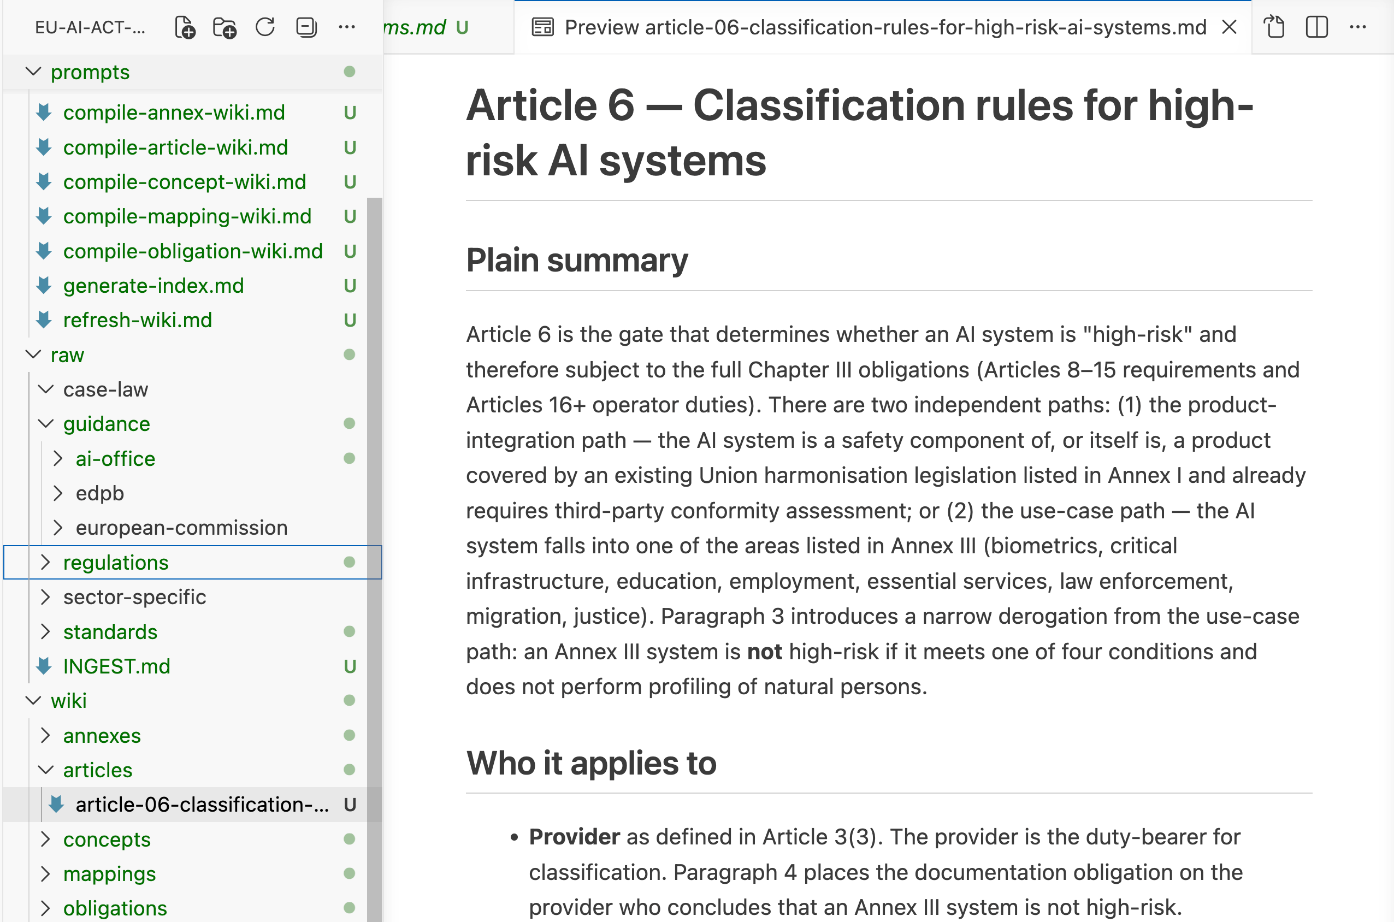
Task: Expand the obligations folder
Action: 115,908
